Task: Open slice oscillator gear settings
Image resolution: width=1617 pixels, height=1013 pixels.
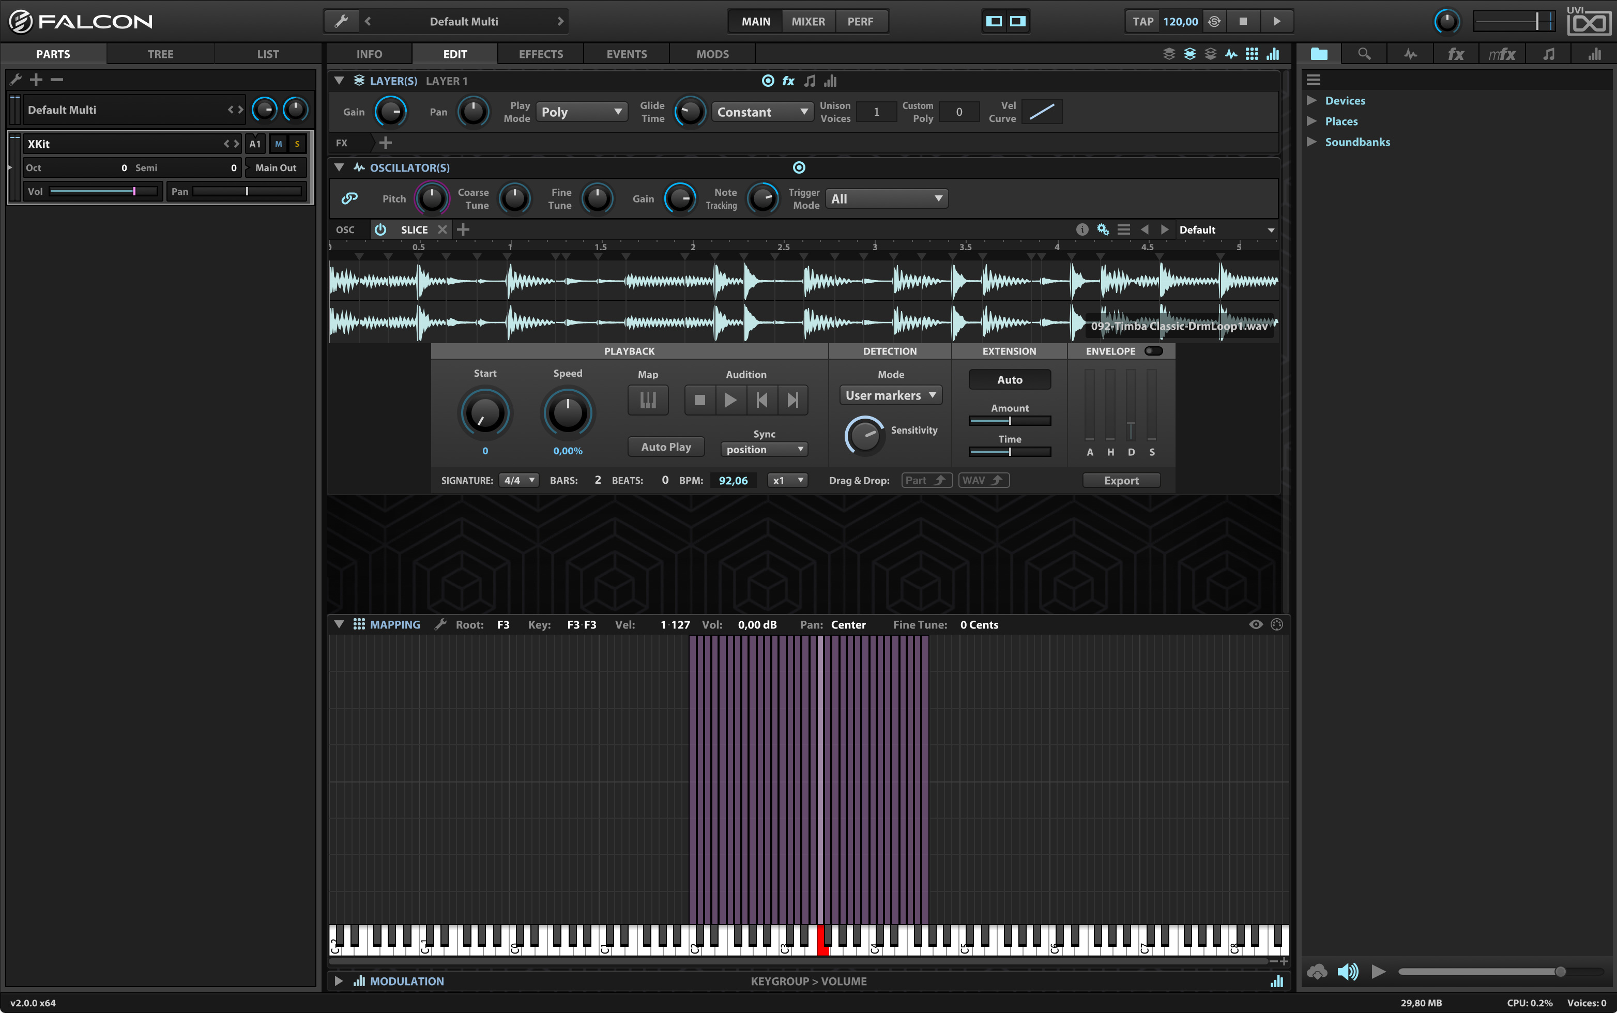Action: [1102, 230]
